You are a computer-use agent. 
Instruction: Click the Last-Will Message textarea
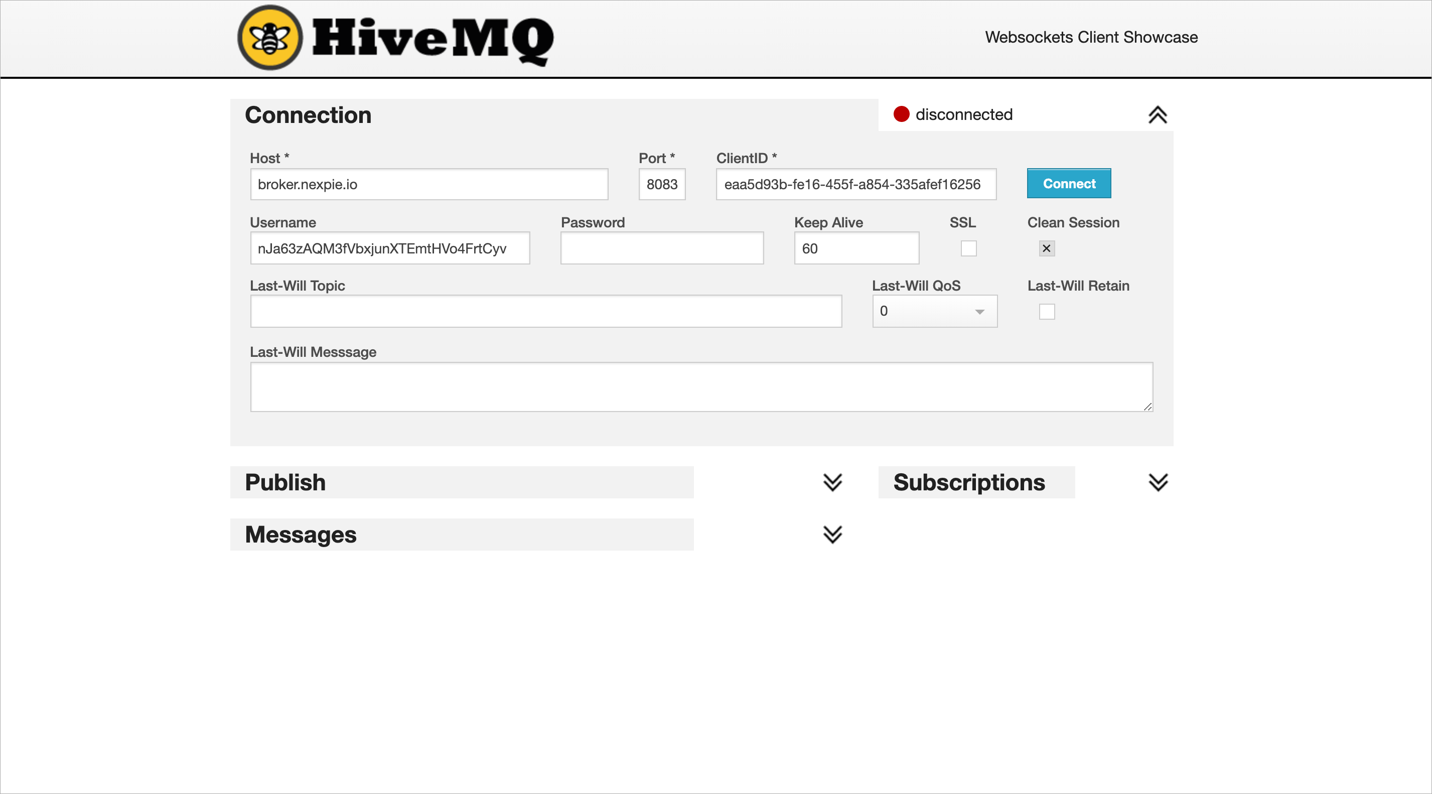(701, 387)
